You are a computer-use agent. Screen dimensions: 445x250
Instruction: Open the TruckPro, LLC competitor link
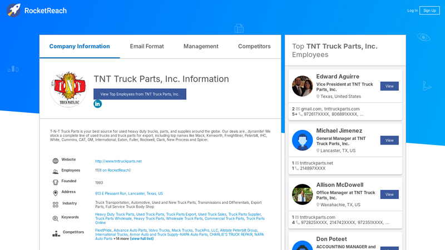tap(206, 231)
